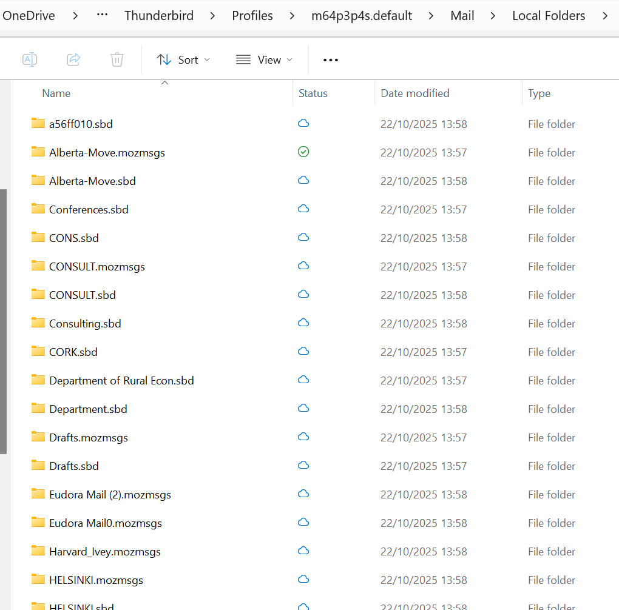This screenshot has width=619, height=610.
Task: Sort by the Name column header
Action: [x=56, y=93]
